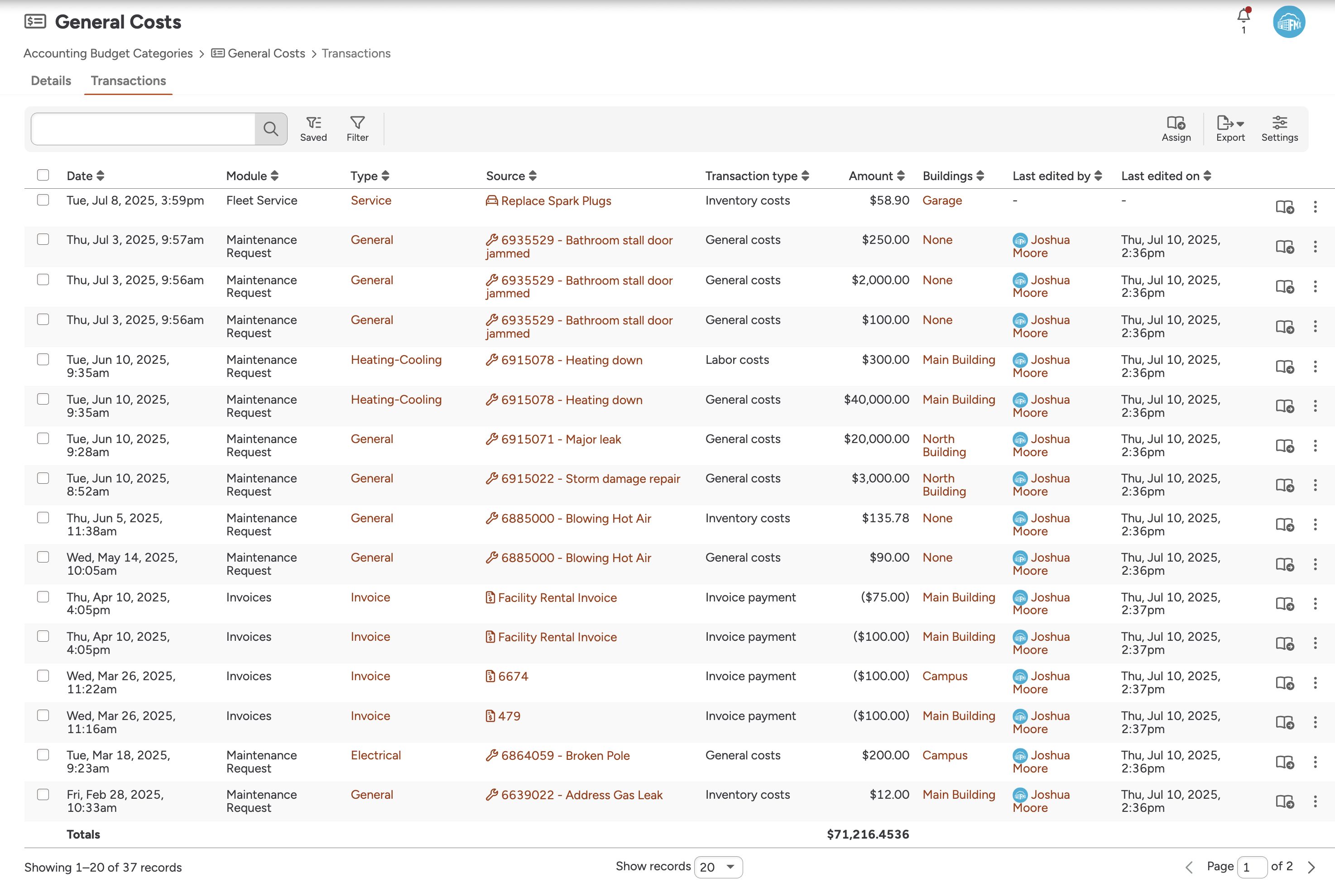Switch to the Details tab
This screenshot has width=1335, height=887.
pyautogui.click(x=51, y=81)
